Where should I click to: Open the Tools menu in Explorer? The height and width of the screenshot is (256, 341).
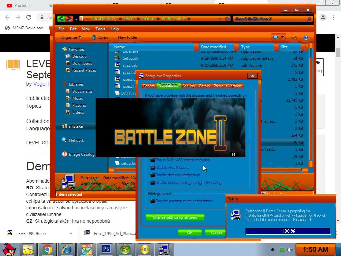100,29
